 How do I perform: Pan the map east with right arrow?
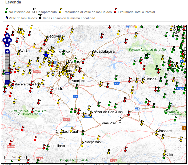10,40
